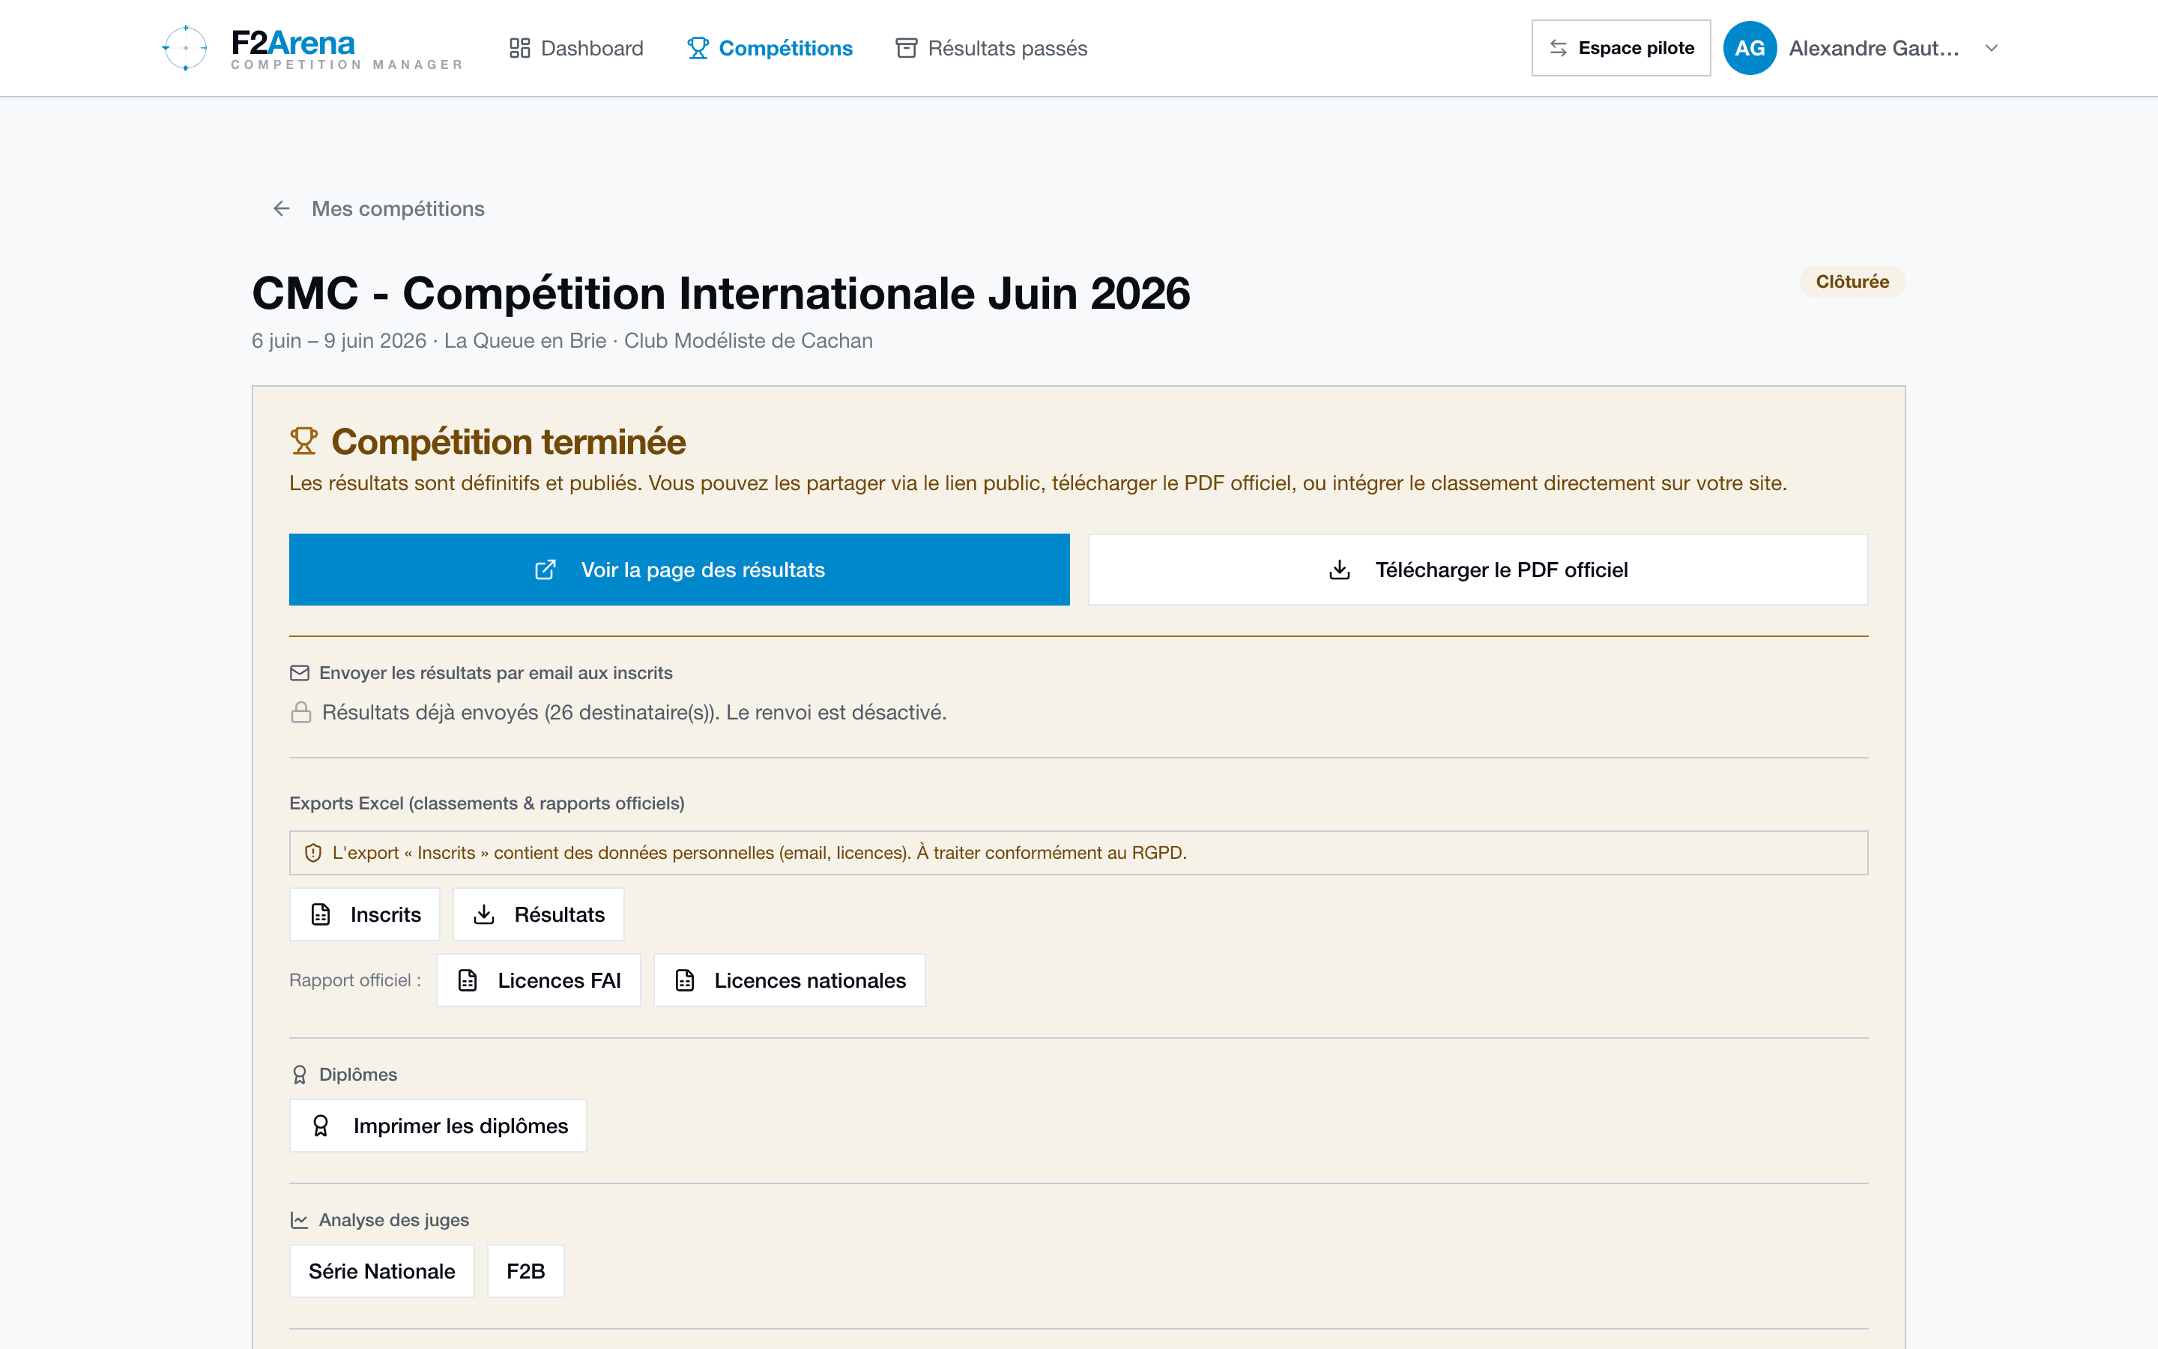
Task: Click the AG user avatar
Action: pos(1750,48)
